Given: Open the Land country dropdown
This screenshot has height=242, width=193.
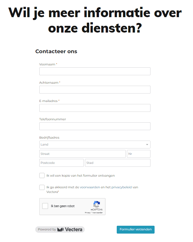Looking at the screenshot, I should coord(95,144).
